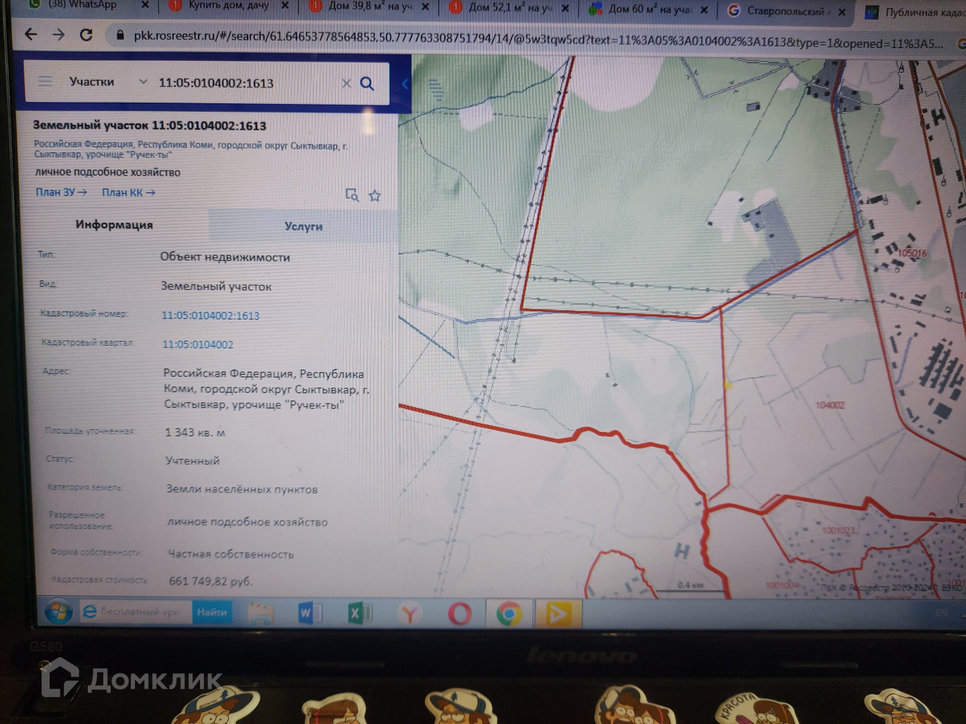This screenshot has width=966, height=724.
Task: Switch to the 'Ставропольский' Google tab
Action: click(786, 11)
